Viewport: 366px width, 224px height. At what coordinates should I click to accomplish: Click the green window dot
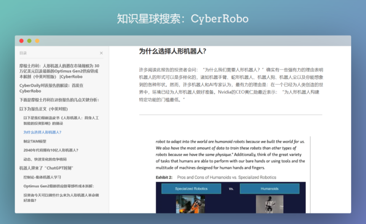[29, 41]
